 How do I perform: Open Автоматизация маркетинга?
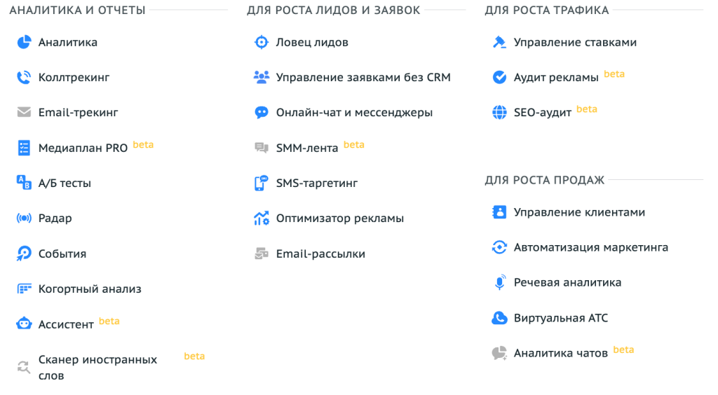click(x=590, y=247)
